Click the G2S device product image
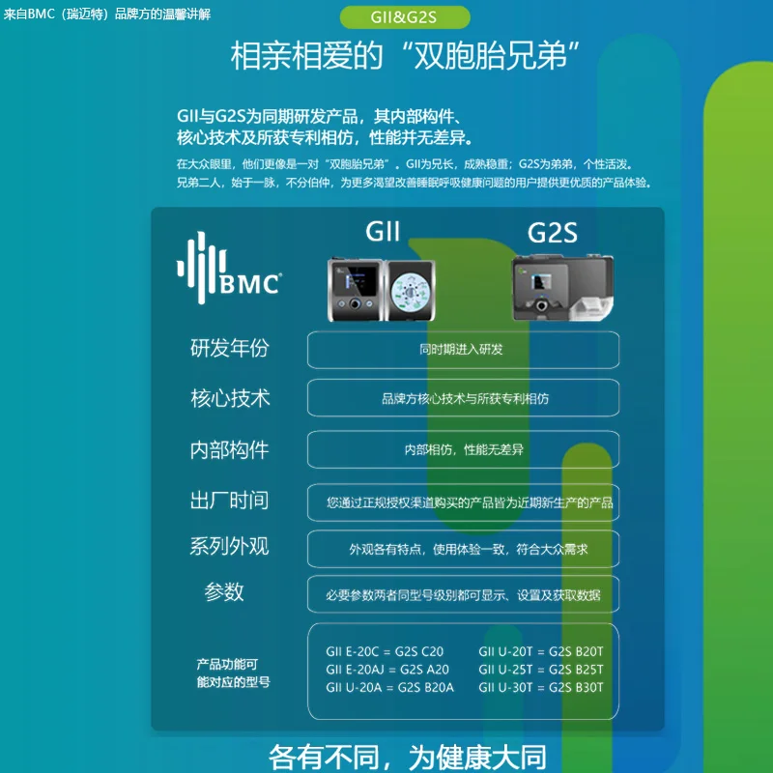 562,288
